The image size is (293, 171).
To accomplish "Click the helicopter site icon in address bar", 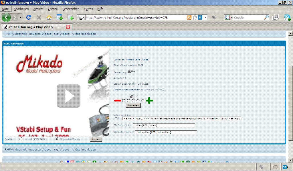I will [81, 18].
